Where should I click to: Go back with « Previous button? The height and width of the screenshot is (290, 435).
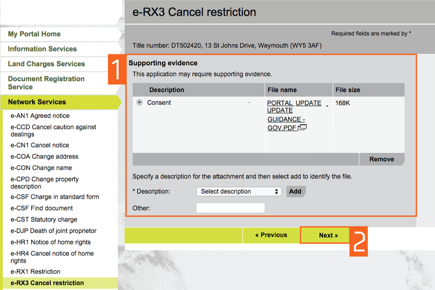tap(271, 235)
